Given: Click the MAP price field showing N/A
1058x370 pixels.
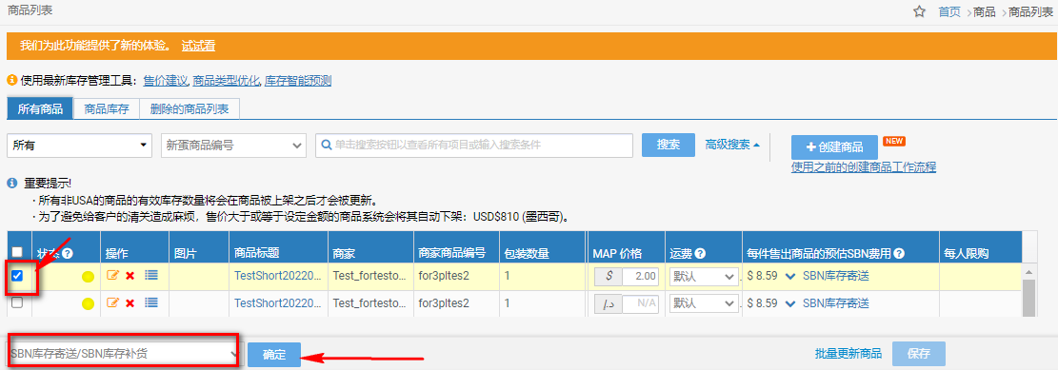Looking at the screenshot, I should [640, 304].
